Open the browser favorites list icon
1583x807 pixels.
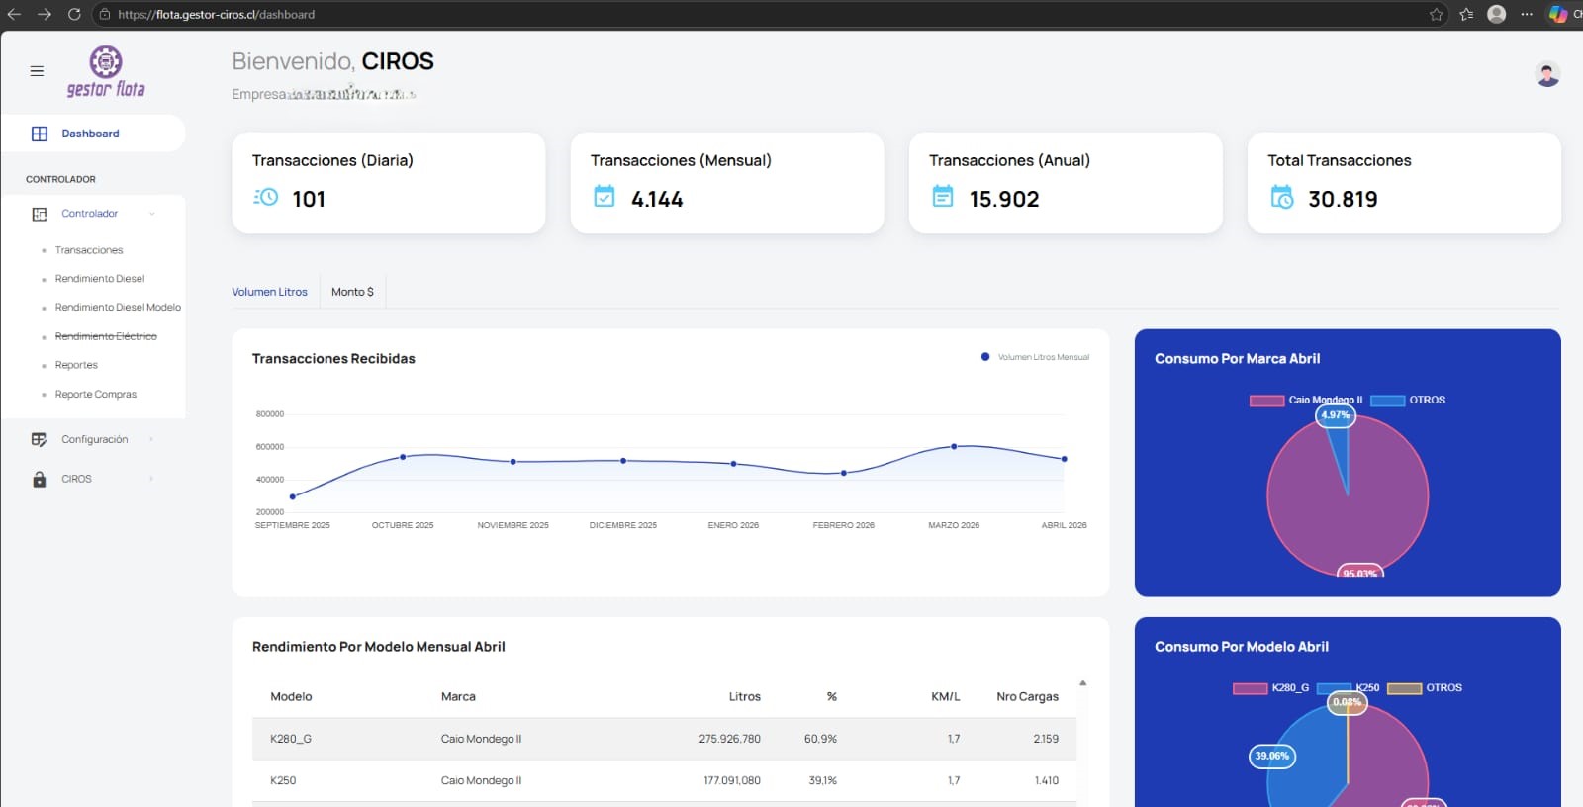1466,14
